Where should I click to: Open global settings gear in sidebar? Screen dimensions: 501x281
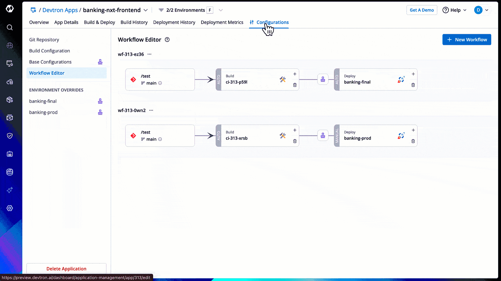pos(10,208)
